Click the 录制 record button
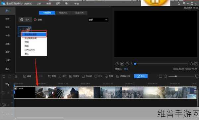This screenshot has width=199, height=120. (x=38, y=20)
